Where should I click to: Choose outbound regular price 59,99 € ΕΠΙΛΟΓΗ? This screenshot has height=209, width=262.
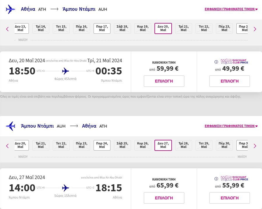coord(164,81)
